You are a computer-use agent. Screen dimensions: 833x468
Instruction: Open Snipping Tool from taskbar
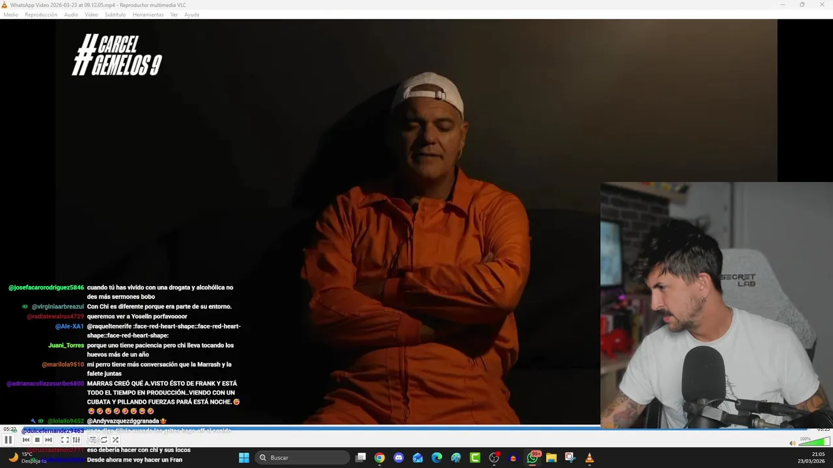point(570,458)
